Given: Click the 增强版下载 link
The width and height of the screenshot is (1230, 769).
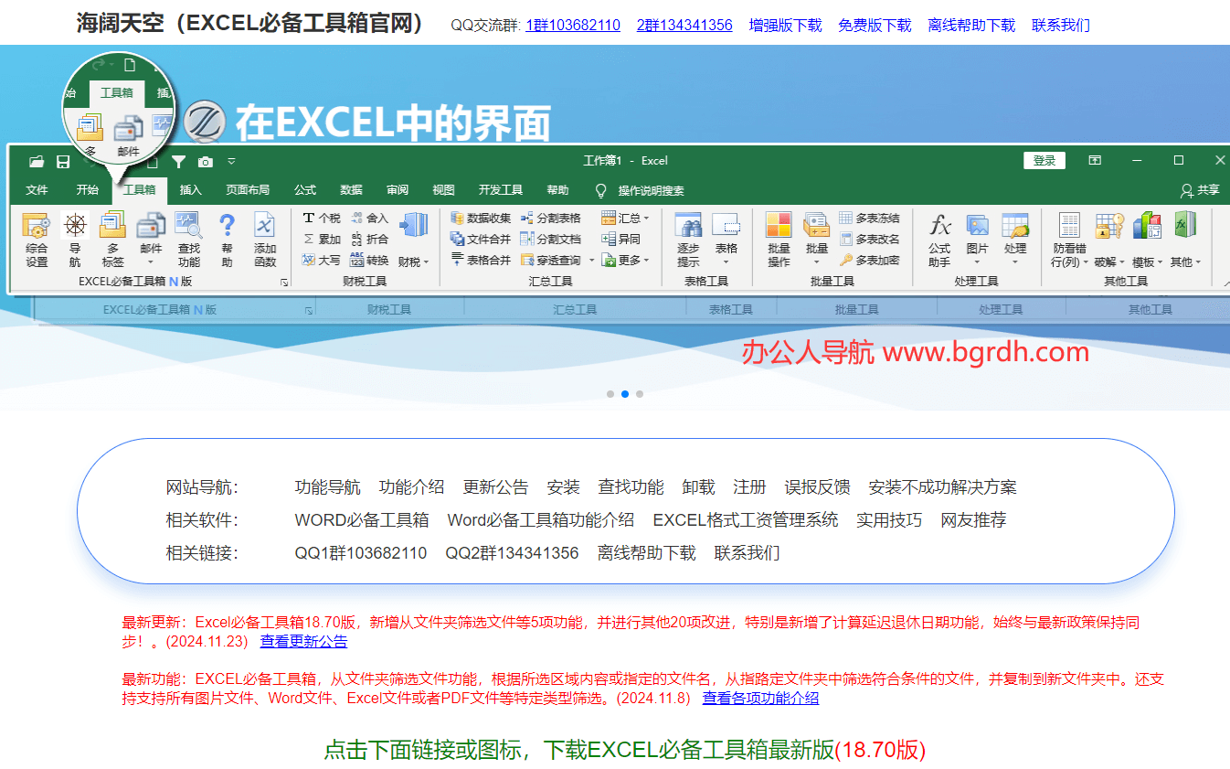Looking at the screenshot, I should coord(784,25).
